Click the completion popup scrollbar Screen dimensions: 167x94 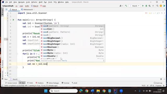pos(104,30)
